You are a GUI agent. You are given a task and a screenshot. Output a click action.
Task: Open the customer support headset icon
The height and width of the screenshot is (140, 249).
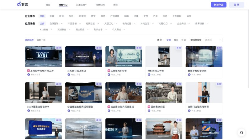tap(241, 133)
